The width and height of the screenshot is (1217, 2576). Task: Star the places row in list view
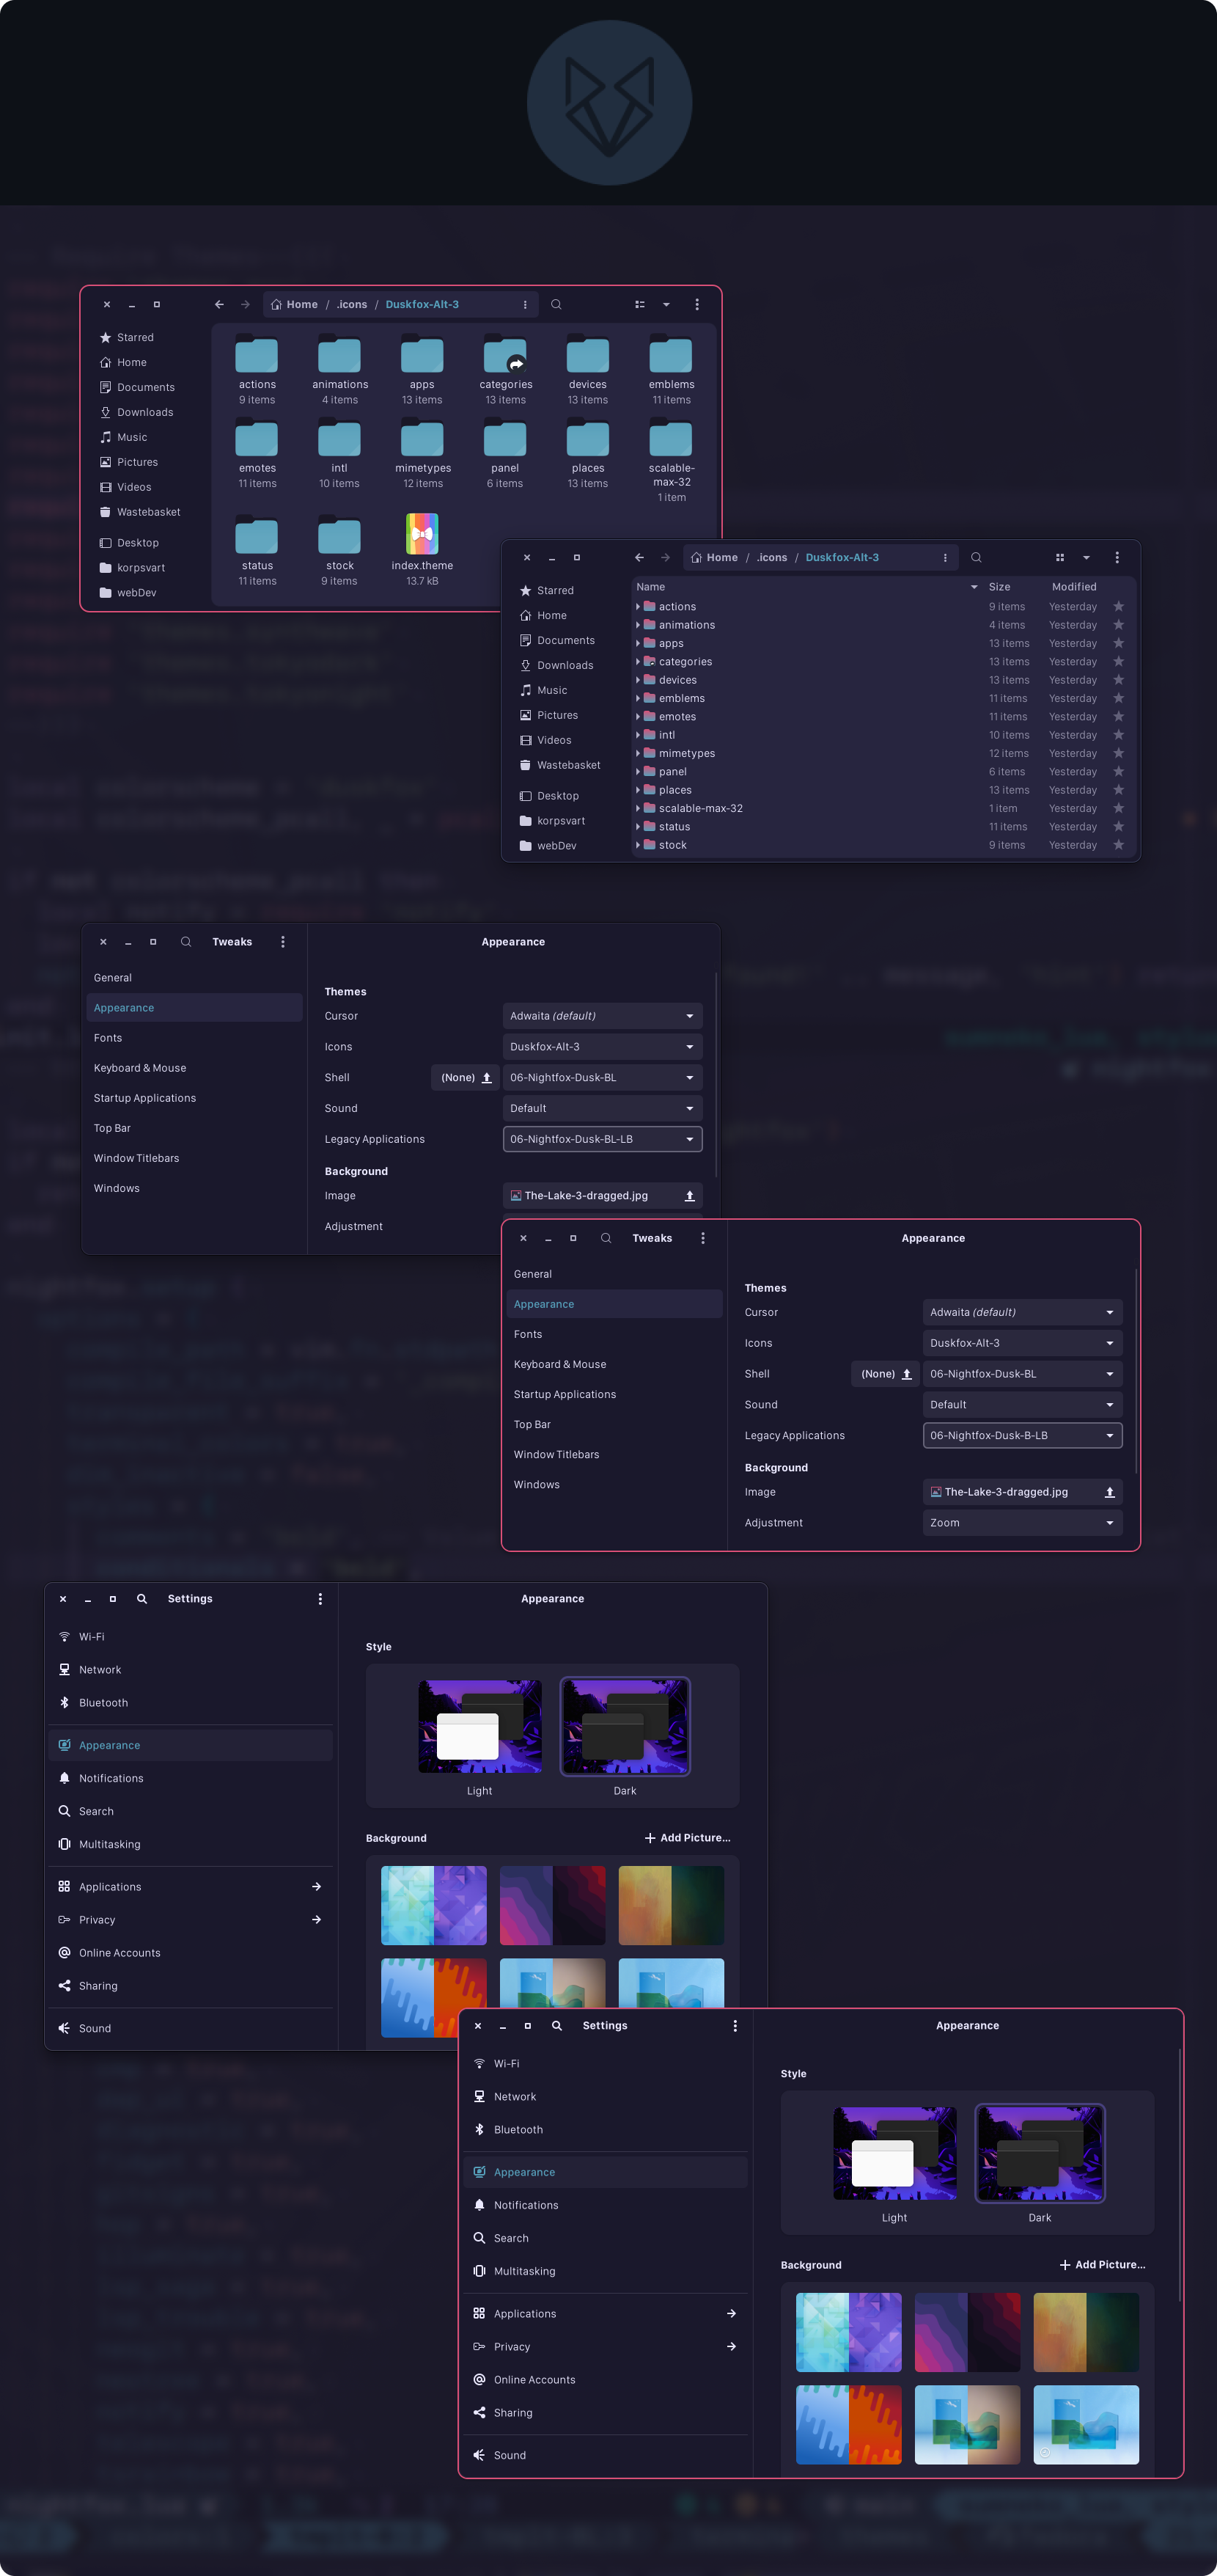click(x=1118, y=790)
